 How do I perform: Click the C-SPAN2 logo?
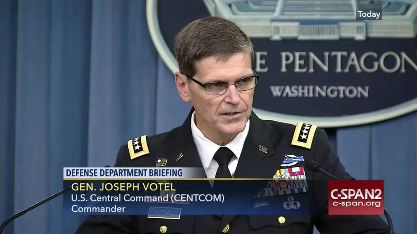coord(356,197)
